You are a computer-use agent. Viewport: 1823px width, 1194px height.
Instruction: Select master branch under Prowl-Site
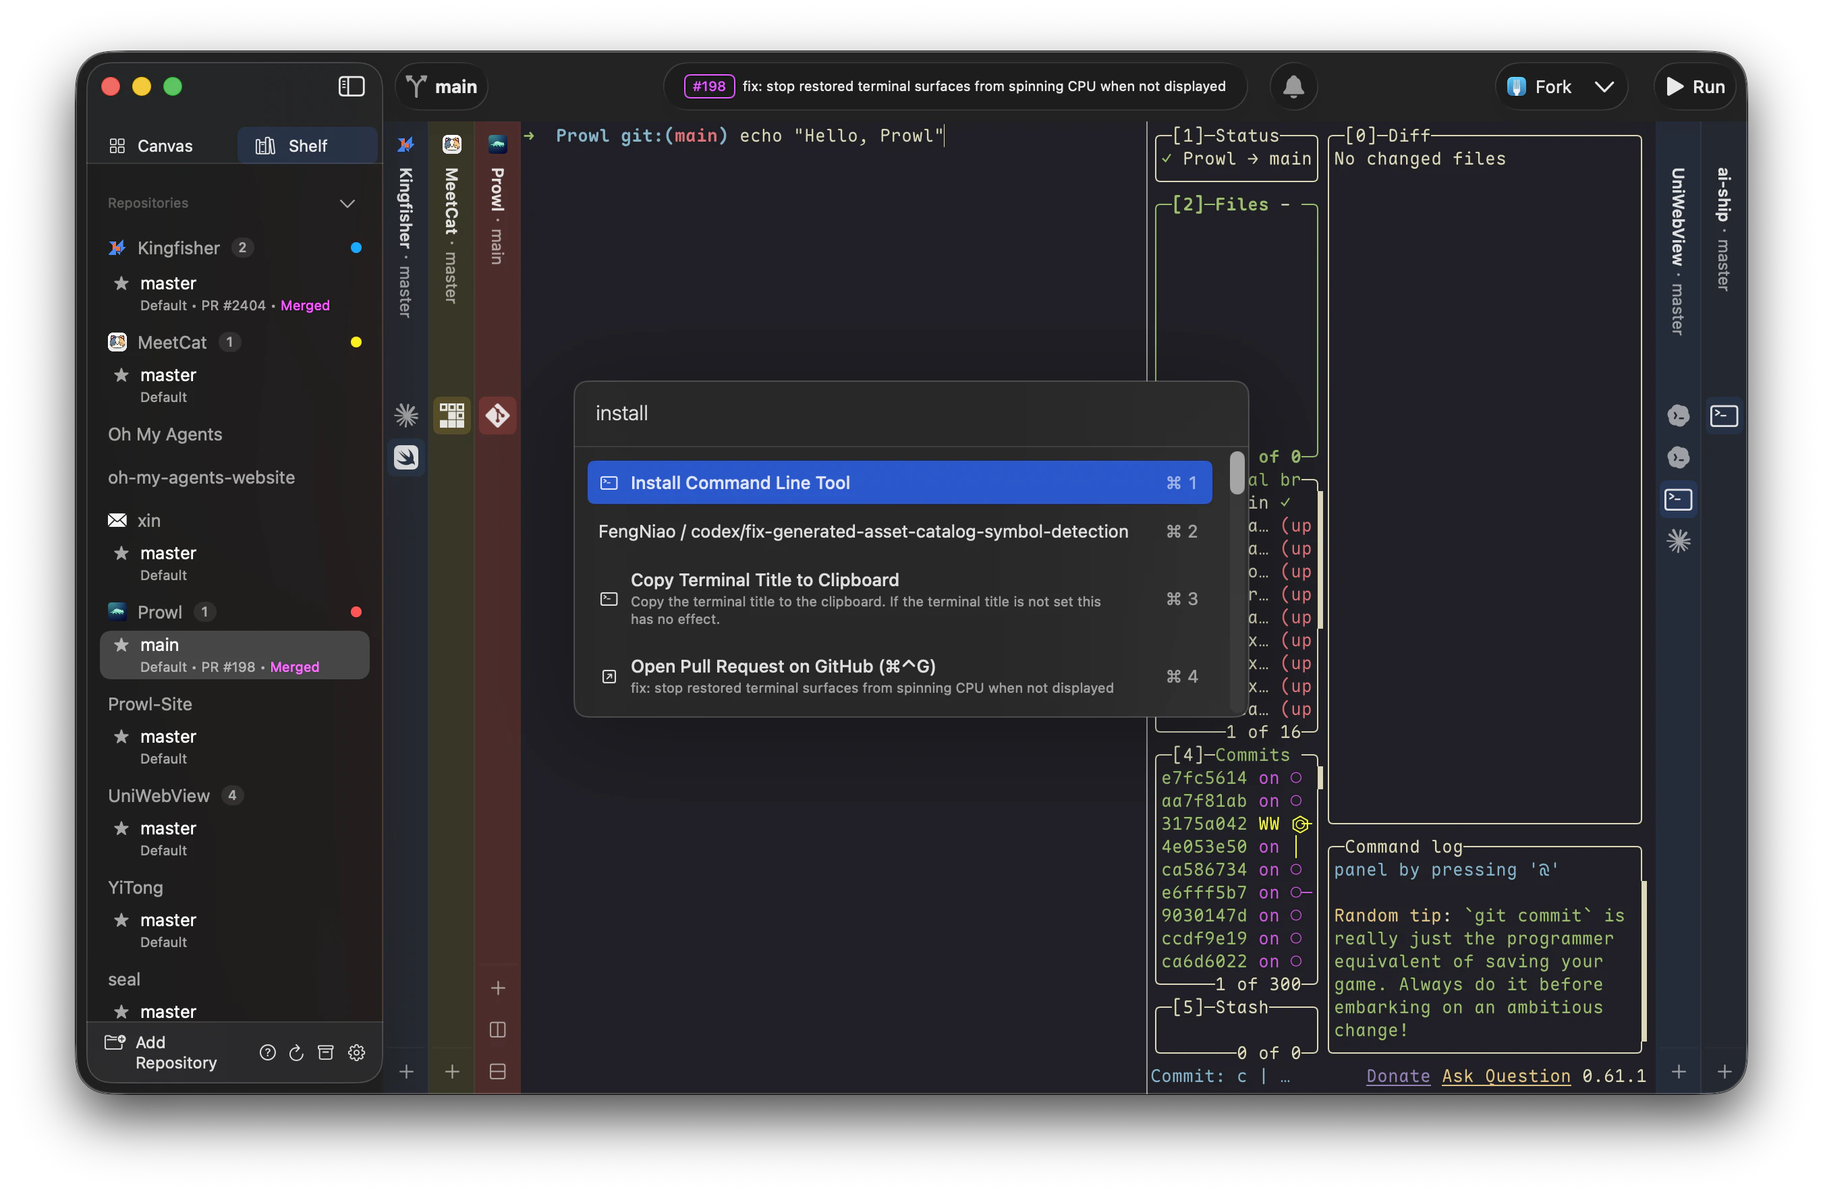tap(233, 747)
